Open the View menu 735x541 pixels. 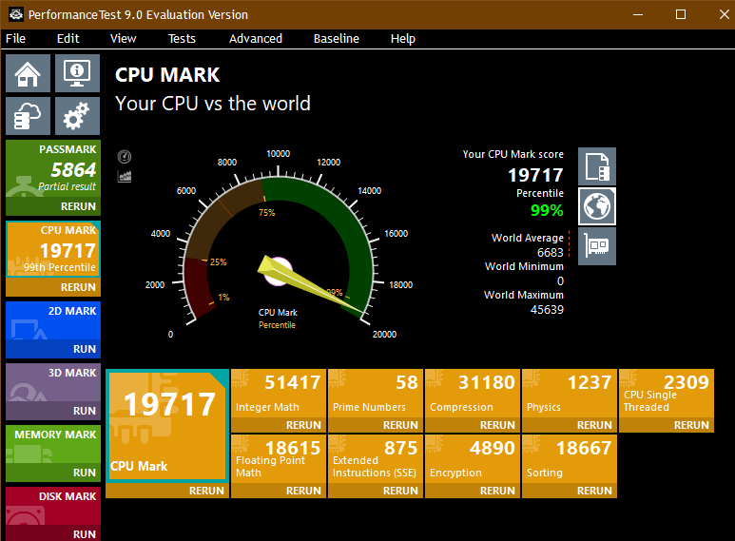[x=123, y=38]
